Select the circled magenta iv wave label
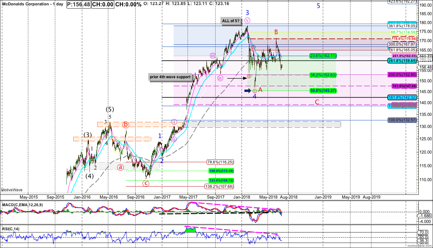This screenshot has width=433, height=248. (220, 78)
